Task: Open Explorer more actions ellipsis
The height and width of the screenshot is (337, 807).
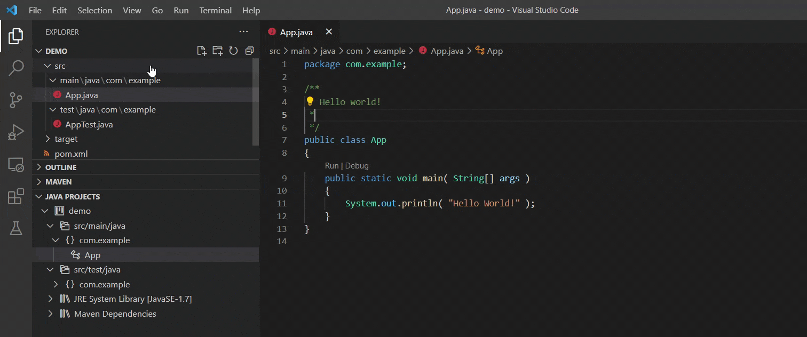Action: click(244, 32)
